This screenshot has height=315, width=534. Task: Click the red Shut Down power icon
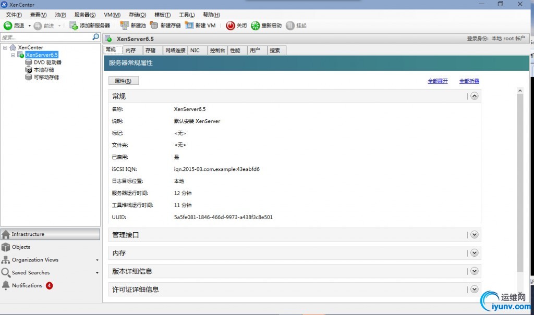pos(230,26)
